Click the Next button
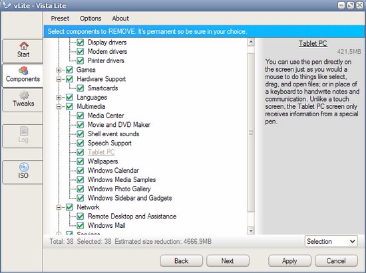 [x=228, y=260]
